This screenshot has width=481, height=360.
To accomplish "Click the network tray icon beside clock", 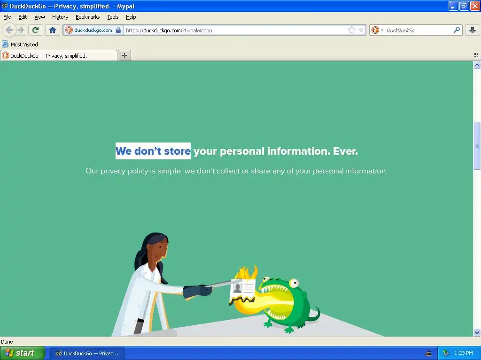I will [446, 353].
